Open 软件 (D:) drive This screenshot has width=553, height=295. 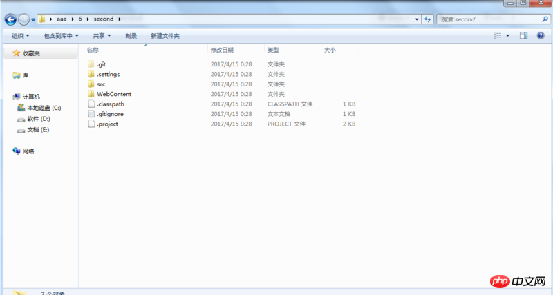(39, 119)
